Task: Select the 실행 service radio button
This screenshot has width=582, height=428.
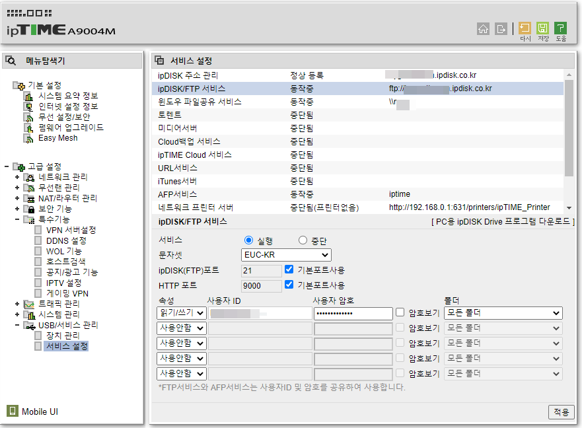Action: point(248,240)
